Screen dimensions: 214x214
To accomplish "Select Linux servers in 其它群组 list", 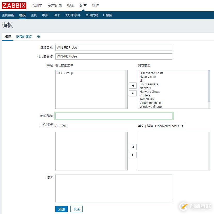I will [149, 84].
